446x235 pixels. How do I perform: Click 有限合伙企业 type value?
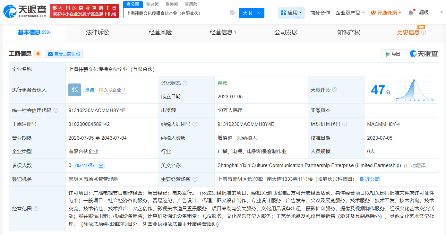click(x=83, y=152)
